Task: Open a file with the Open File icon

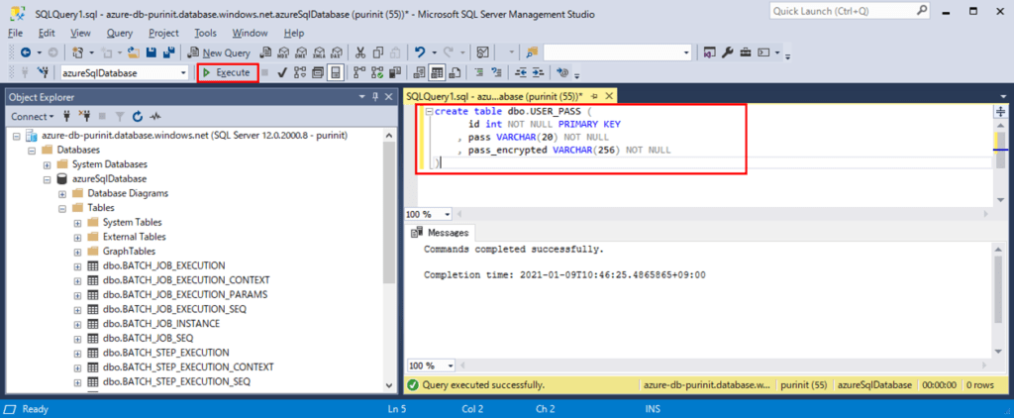Action: click(135, 53)
